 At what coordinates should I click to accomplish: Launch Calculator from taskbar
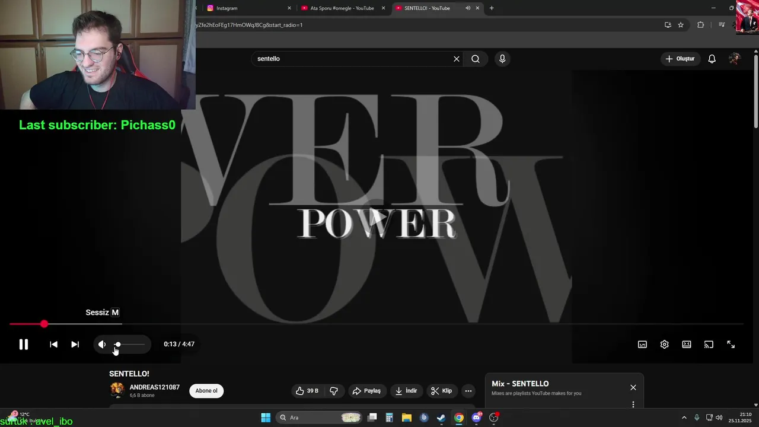(390, 418)
